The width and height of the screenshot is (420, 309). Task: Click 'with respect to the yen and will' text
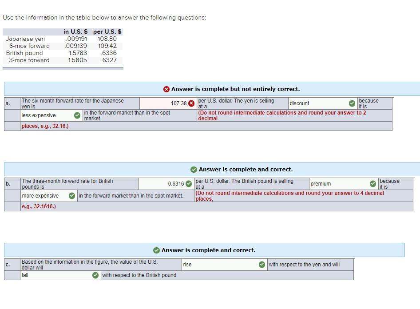tap(304, 265)
